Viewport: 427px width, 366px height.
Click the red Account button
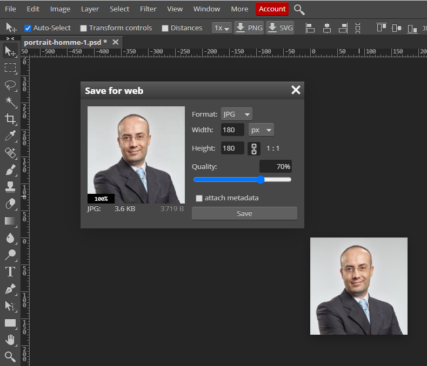[x=272, y=9]
